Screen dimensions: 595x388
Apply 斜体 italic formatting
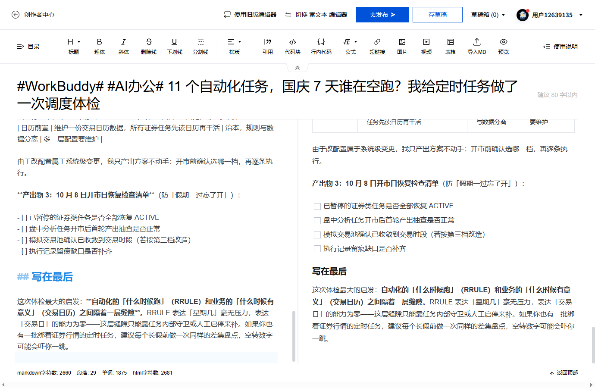[x=124, y=46]
